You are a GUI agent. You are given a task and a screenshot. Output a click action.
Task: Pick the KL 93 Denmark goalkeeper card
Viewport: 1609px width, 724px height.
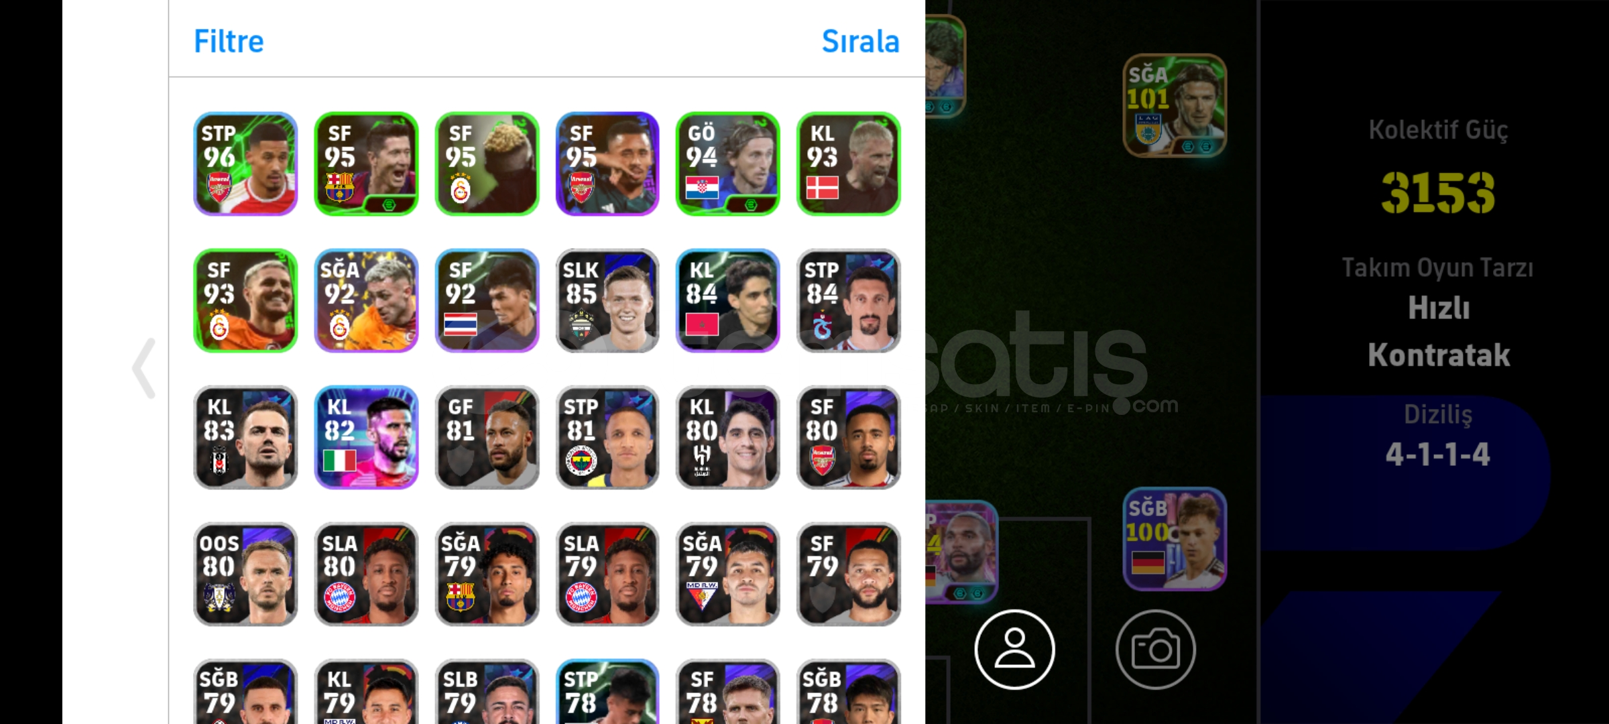848,164
